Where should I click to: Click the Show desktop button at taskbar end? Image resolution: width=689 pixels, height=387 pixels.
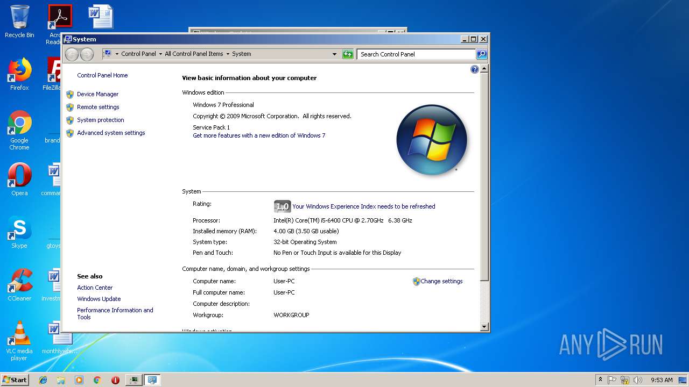coord(684,380)
